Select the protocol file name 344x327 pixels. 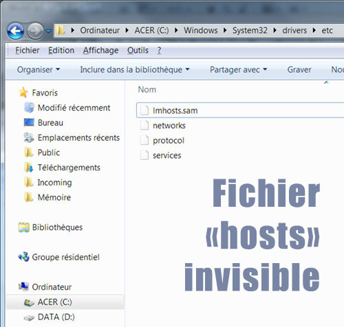(169, 141)
